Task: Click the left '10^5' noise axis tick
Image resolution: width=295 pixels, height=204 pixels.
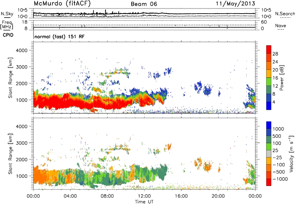Action: tap(22, 10)
